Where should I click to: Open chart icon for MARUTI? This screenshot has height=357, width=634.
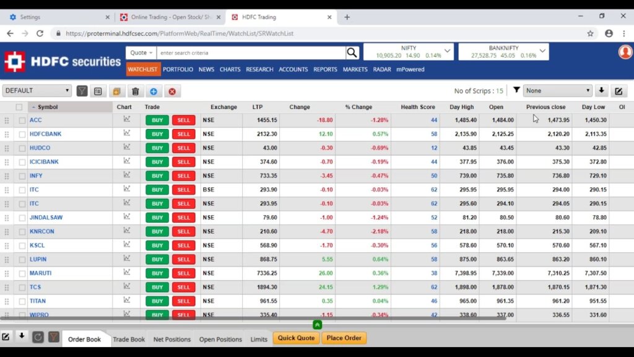[x=127, y=272]
